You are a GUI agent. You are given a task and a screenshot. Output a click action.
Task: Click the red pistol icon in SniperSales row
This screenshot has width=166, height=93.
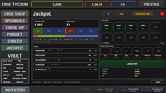coord(58,51)
